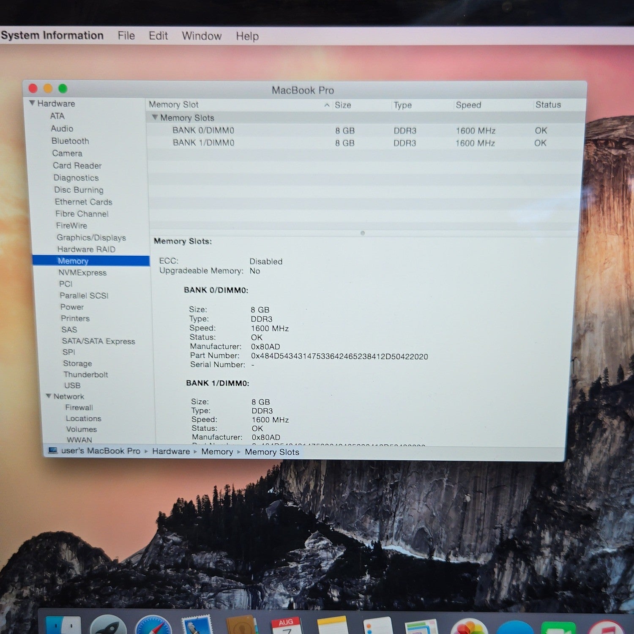Select Disc Burning in the sidebar

(79, 190)
